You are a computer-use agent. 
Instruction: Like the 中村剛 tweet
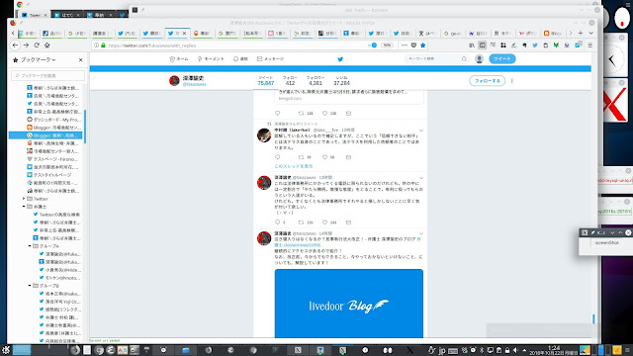click(324, 157)
